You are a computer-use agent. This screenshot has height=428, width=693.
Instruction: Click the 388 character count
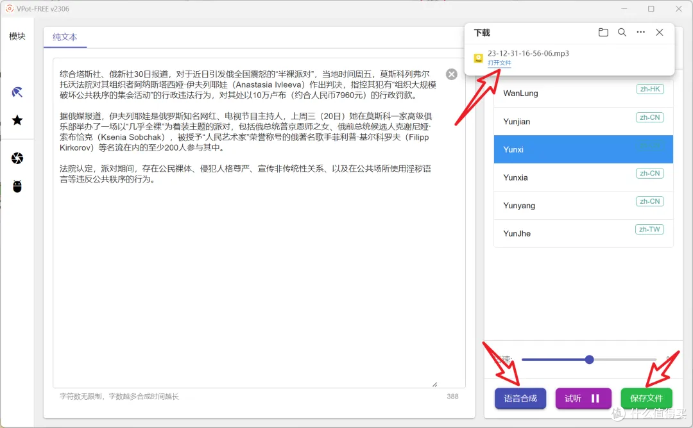(452, 396)
